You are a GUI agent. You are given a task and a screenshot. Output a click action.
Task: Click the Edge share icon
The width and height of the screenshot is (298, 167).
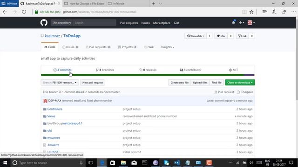point(284,12)
